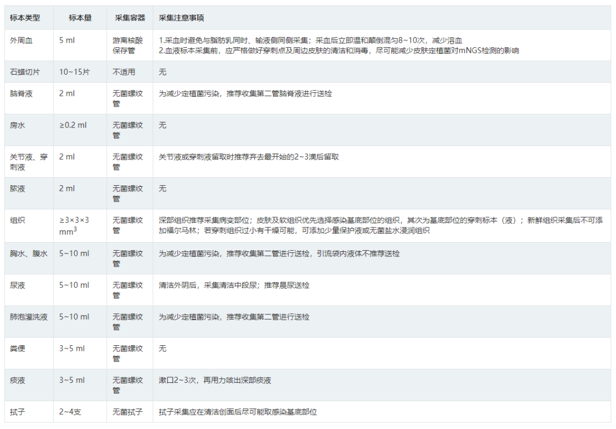
Task: Select the "关节液、穿刺液" specimen cell
Action: pos(28,161)
